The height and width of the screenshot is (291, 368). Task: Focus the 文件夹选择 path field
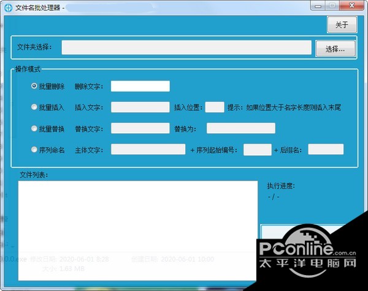click(x=186, y=47)
